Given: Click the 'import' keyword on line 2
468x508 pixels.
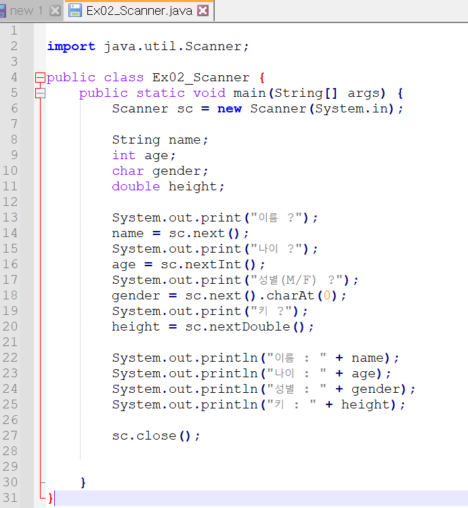Looking at the screenshot, I should coord(71,46).
